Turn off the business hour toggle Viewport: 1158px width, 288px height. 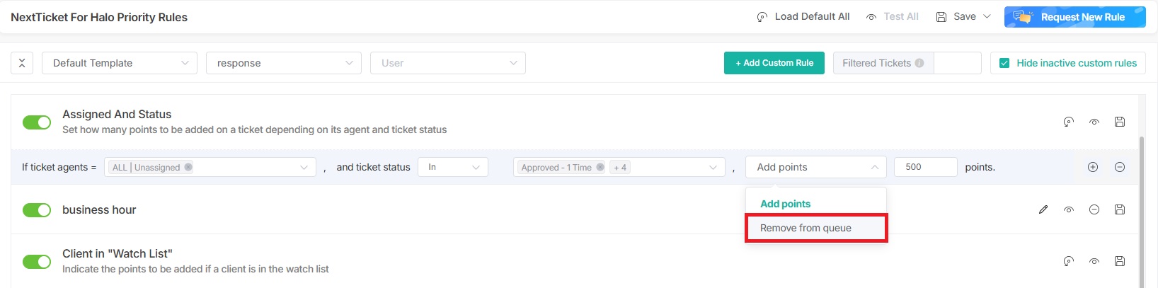pos(37,210)
